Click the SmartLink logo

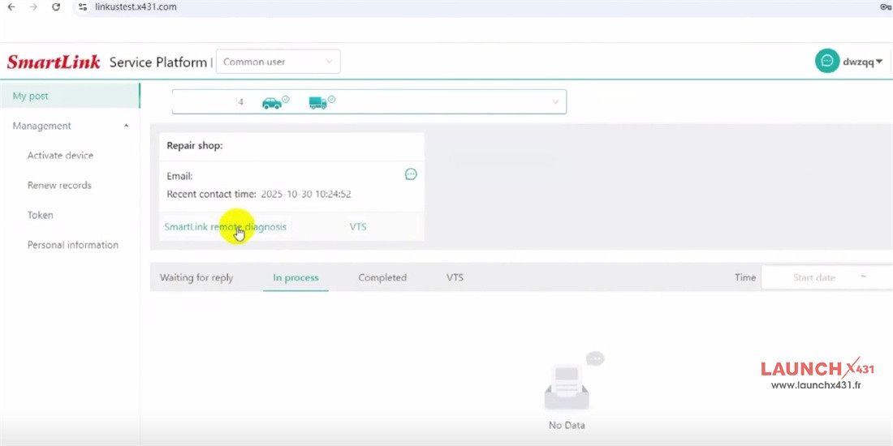[x=54, y=62]
